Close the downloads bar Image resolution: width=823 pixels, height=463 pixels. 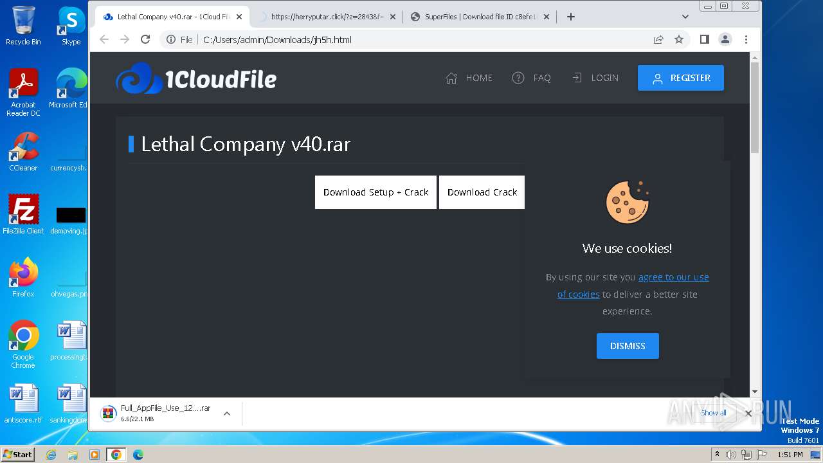(748, 413)
